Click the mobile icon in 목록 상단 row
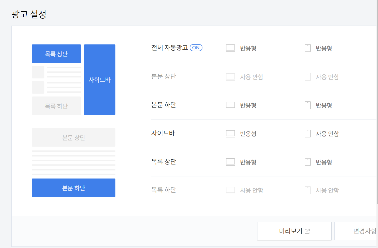 (308, 162)
